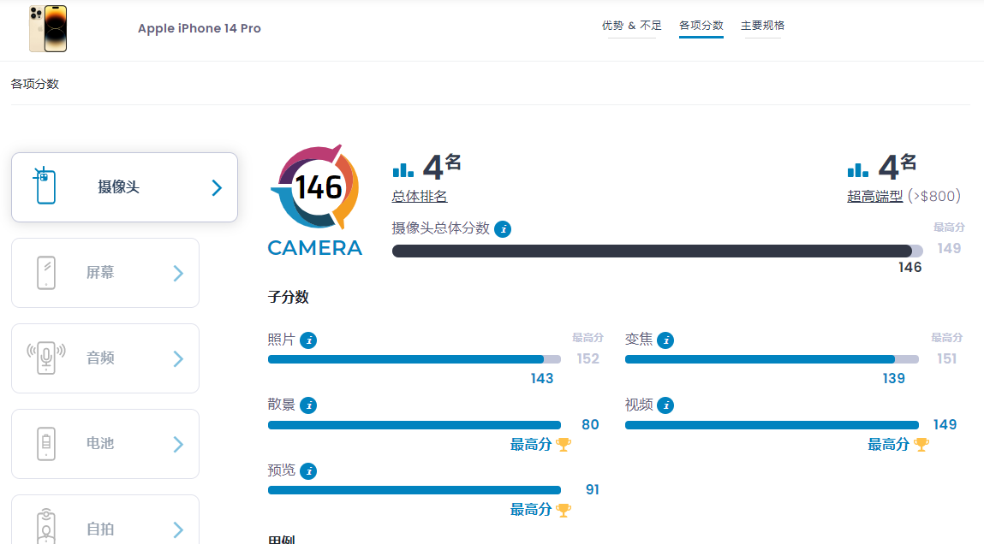This screenshot has height=544, width=984.
Task: Expand the 屏幕 card chevron arrow
Action: [178, 273]
